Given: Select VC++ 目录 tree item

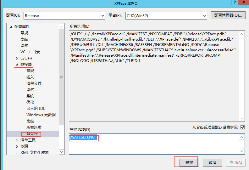Looking at the screenshot, I should pos(30,52).
